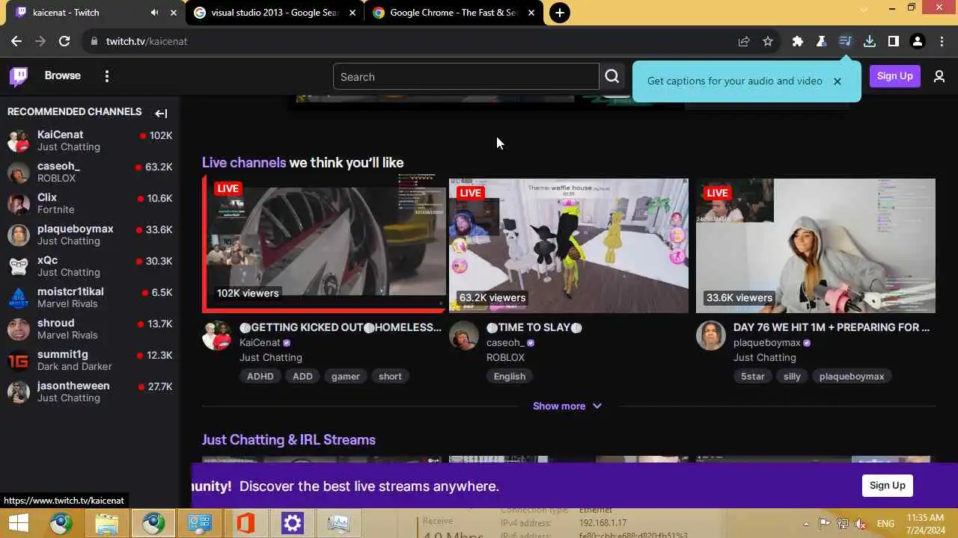Viewport: 958px width, 538px height.
Task: Open Chrome downloads icon
Action: 870,41
